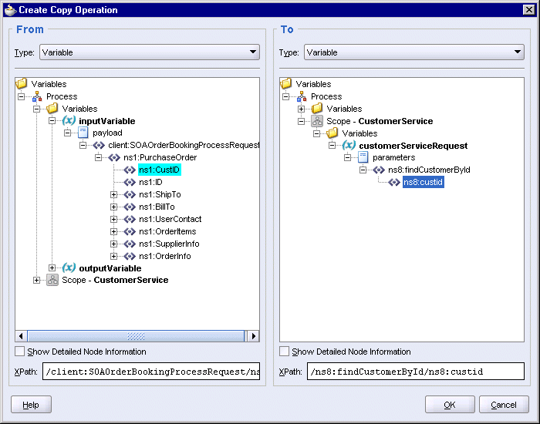Click the Cancel button

click(504, 405)
